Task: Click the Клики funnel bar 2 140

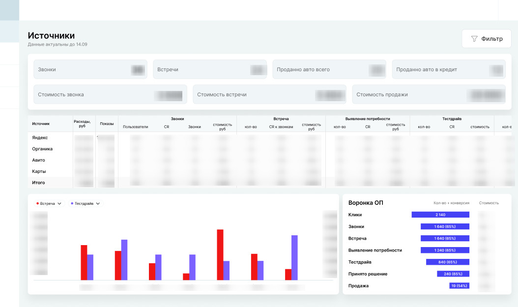Action: pyautogui.click(x=440, y=215)
